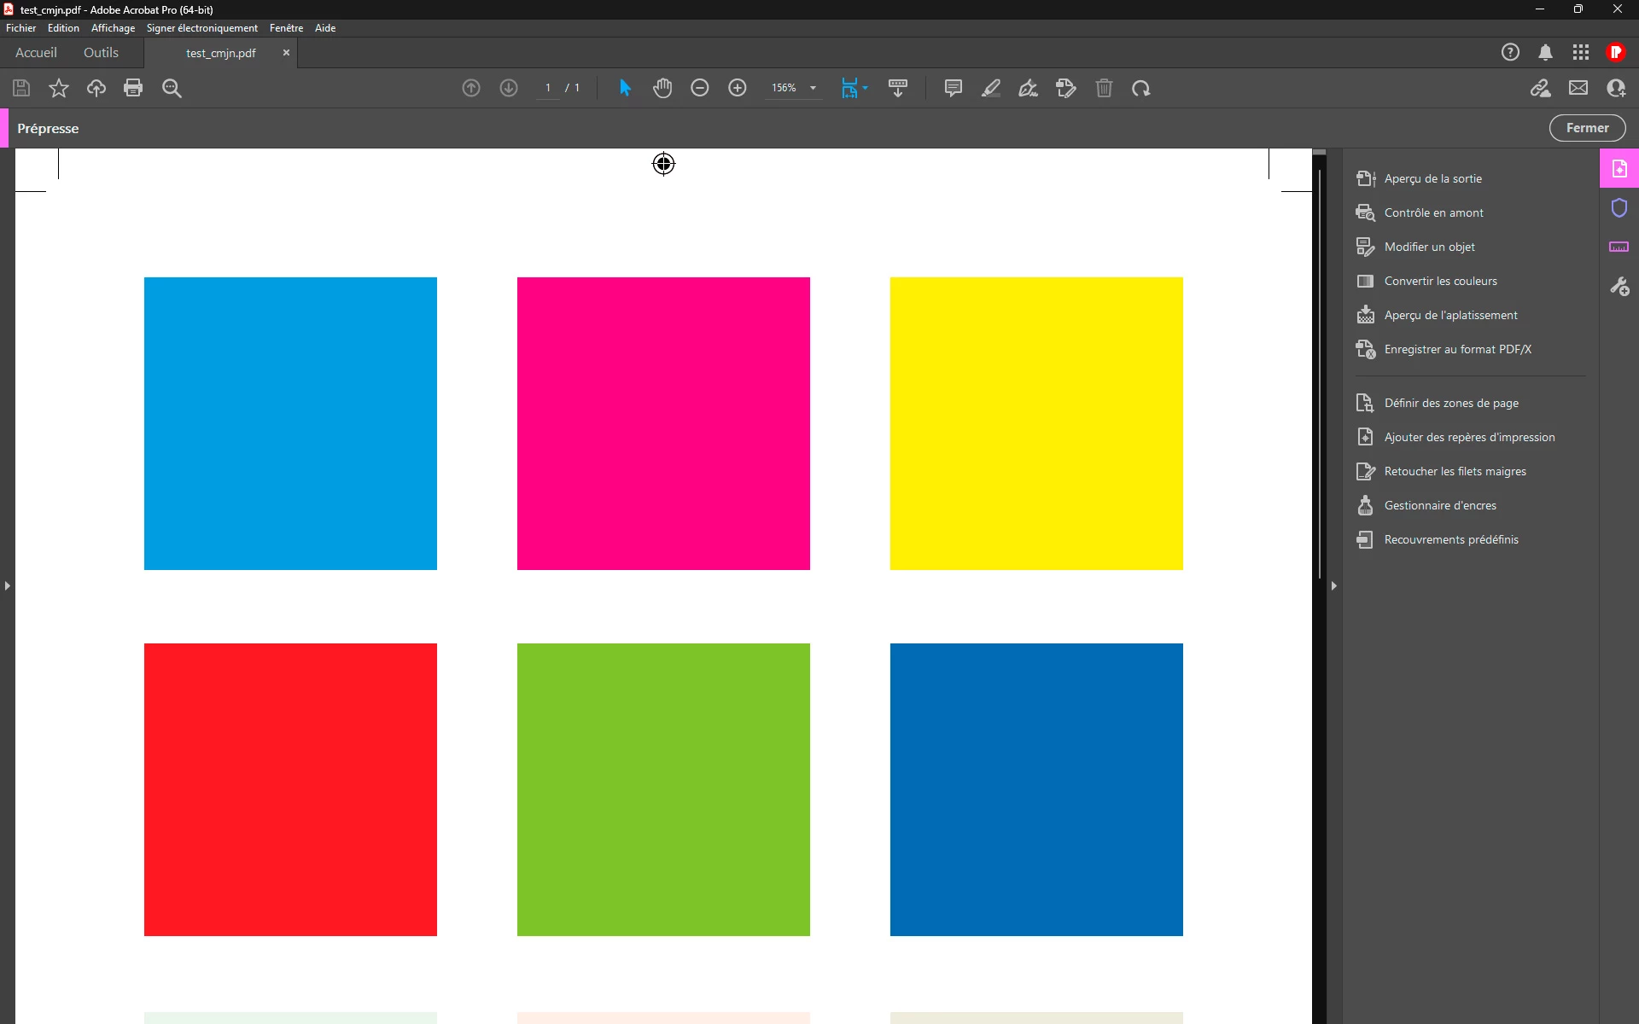Screen dimensions: 1639x1024
Task: Select the highlighter text tool
Action: (991, 88)
